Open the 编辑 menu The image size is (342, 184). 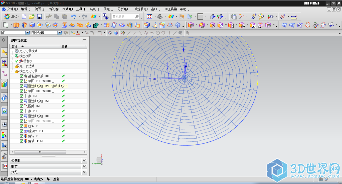point(26,9)
